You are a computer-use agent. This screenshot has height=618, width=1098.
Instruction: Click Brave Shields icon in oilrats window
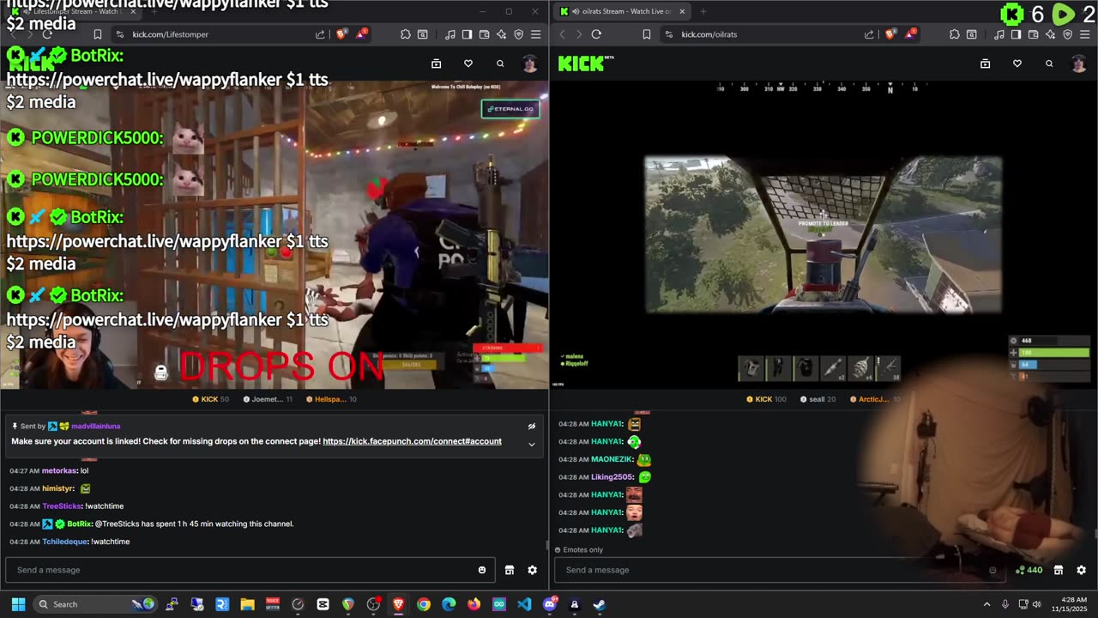[890, 34]
